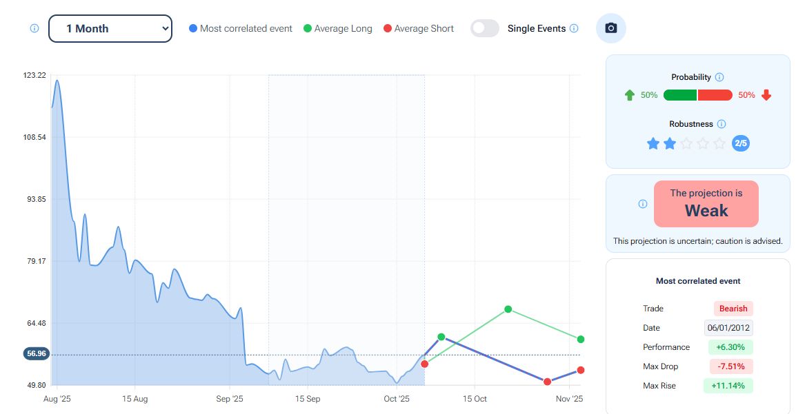Click the red down arrow probability icon

click(x=766, y=95)
